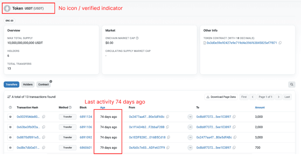Click the Onchain Market Cap help icon
Viewport: 301px width, 156px height.
click(137, 38)
